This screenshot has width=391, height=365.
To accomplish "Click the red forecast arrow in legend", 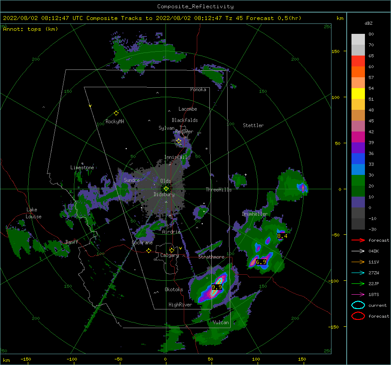I will point(358,240).
